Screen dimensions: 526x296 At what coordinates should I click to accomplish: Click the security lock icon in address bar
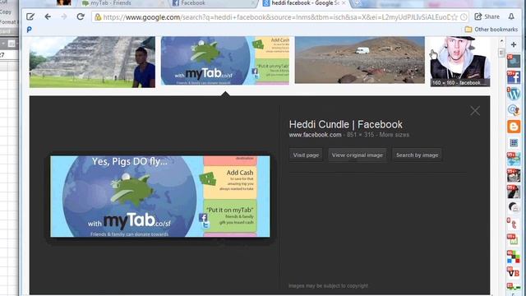tap(98, 16)
